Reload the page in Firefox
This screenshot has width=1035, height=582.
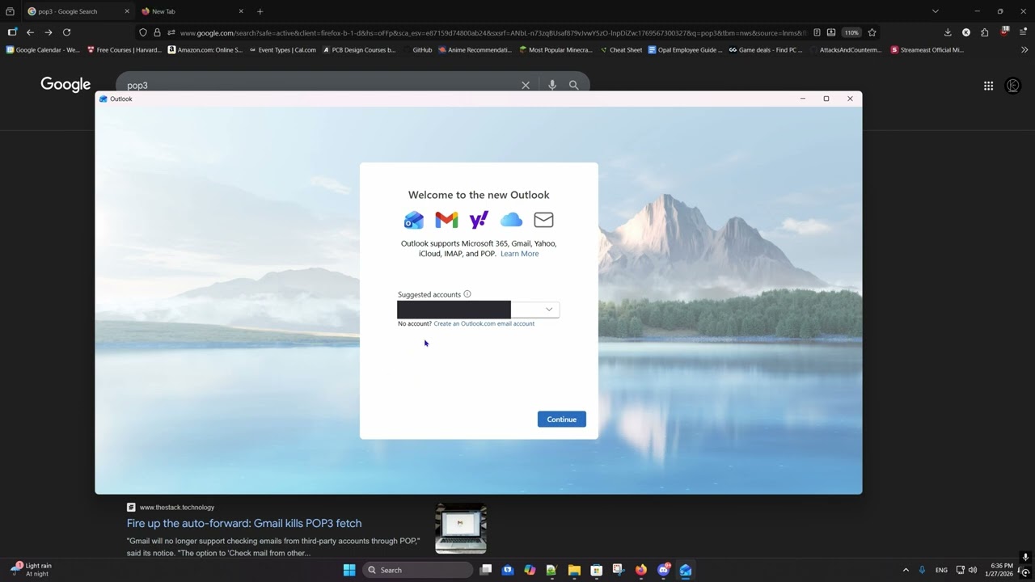tap(67, 32)
